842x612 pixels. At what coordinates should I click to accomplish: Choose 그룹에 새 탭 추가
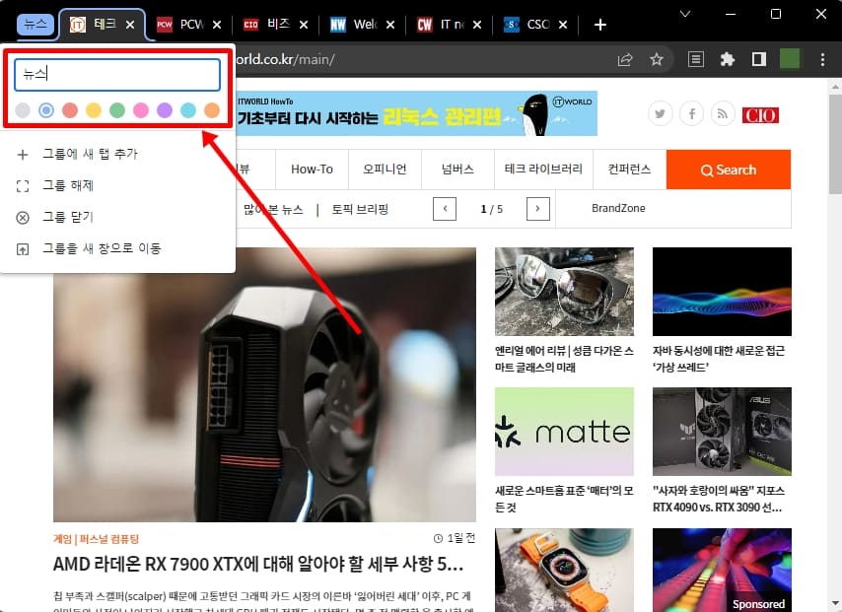pos(117,155)
